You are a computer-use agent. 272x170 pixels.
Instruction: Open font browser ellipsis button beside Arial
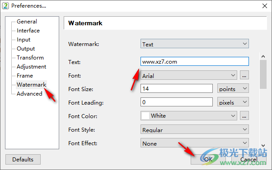click(244, 75)
